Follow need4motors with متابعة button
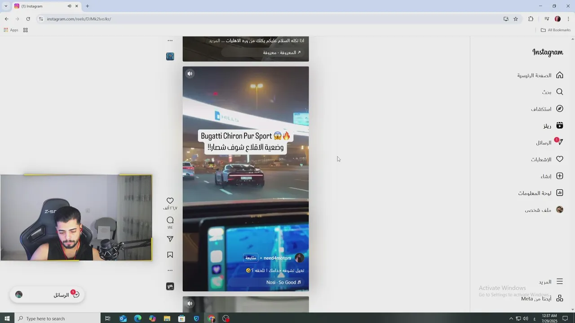Screen dimensions: 575x323 pyautogui.click(x=251, y=258)
